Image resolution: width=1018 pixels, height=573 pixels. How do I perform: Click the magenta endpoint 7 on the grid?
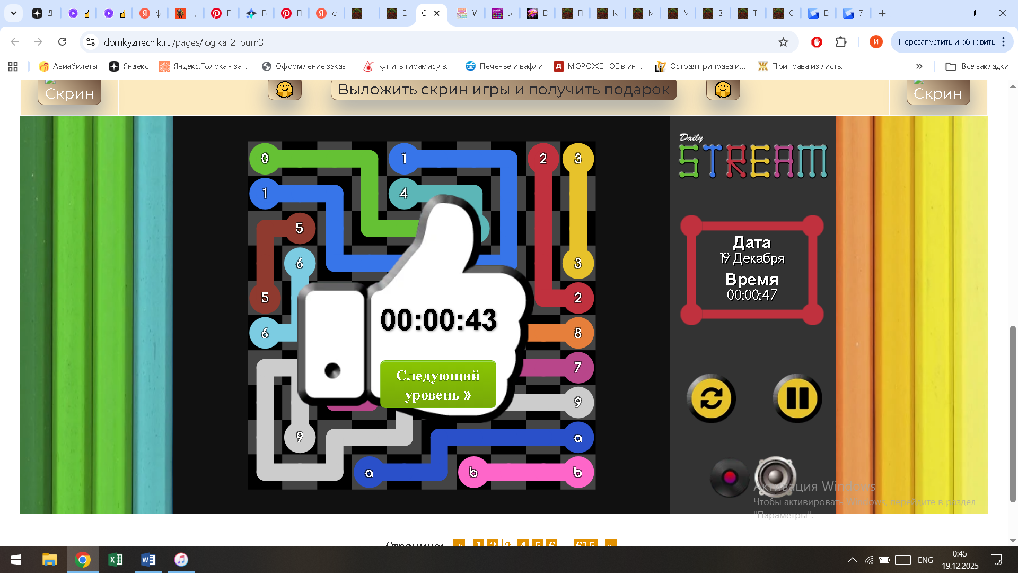(x=577, y=367)
